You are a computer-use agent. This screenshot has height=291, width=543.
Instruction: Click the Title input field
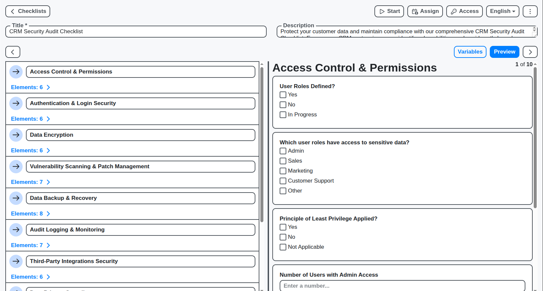pyautogui.click(x=136, y=32)
